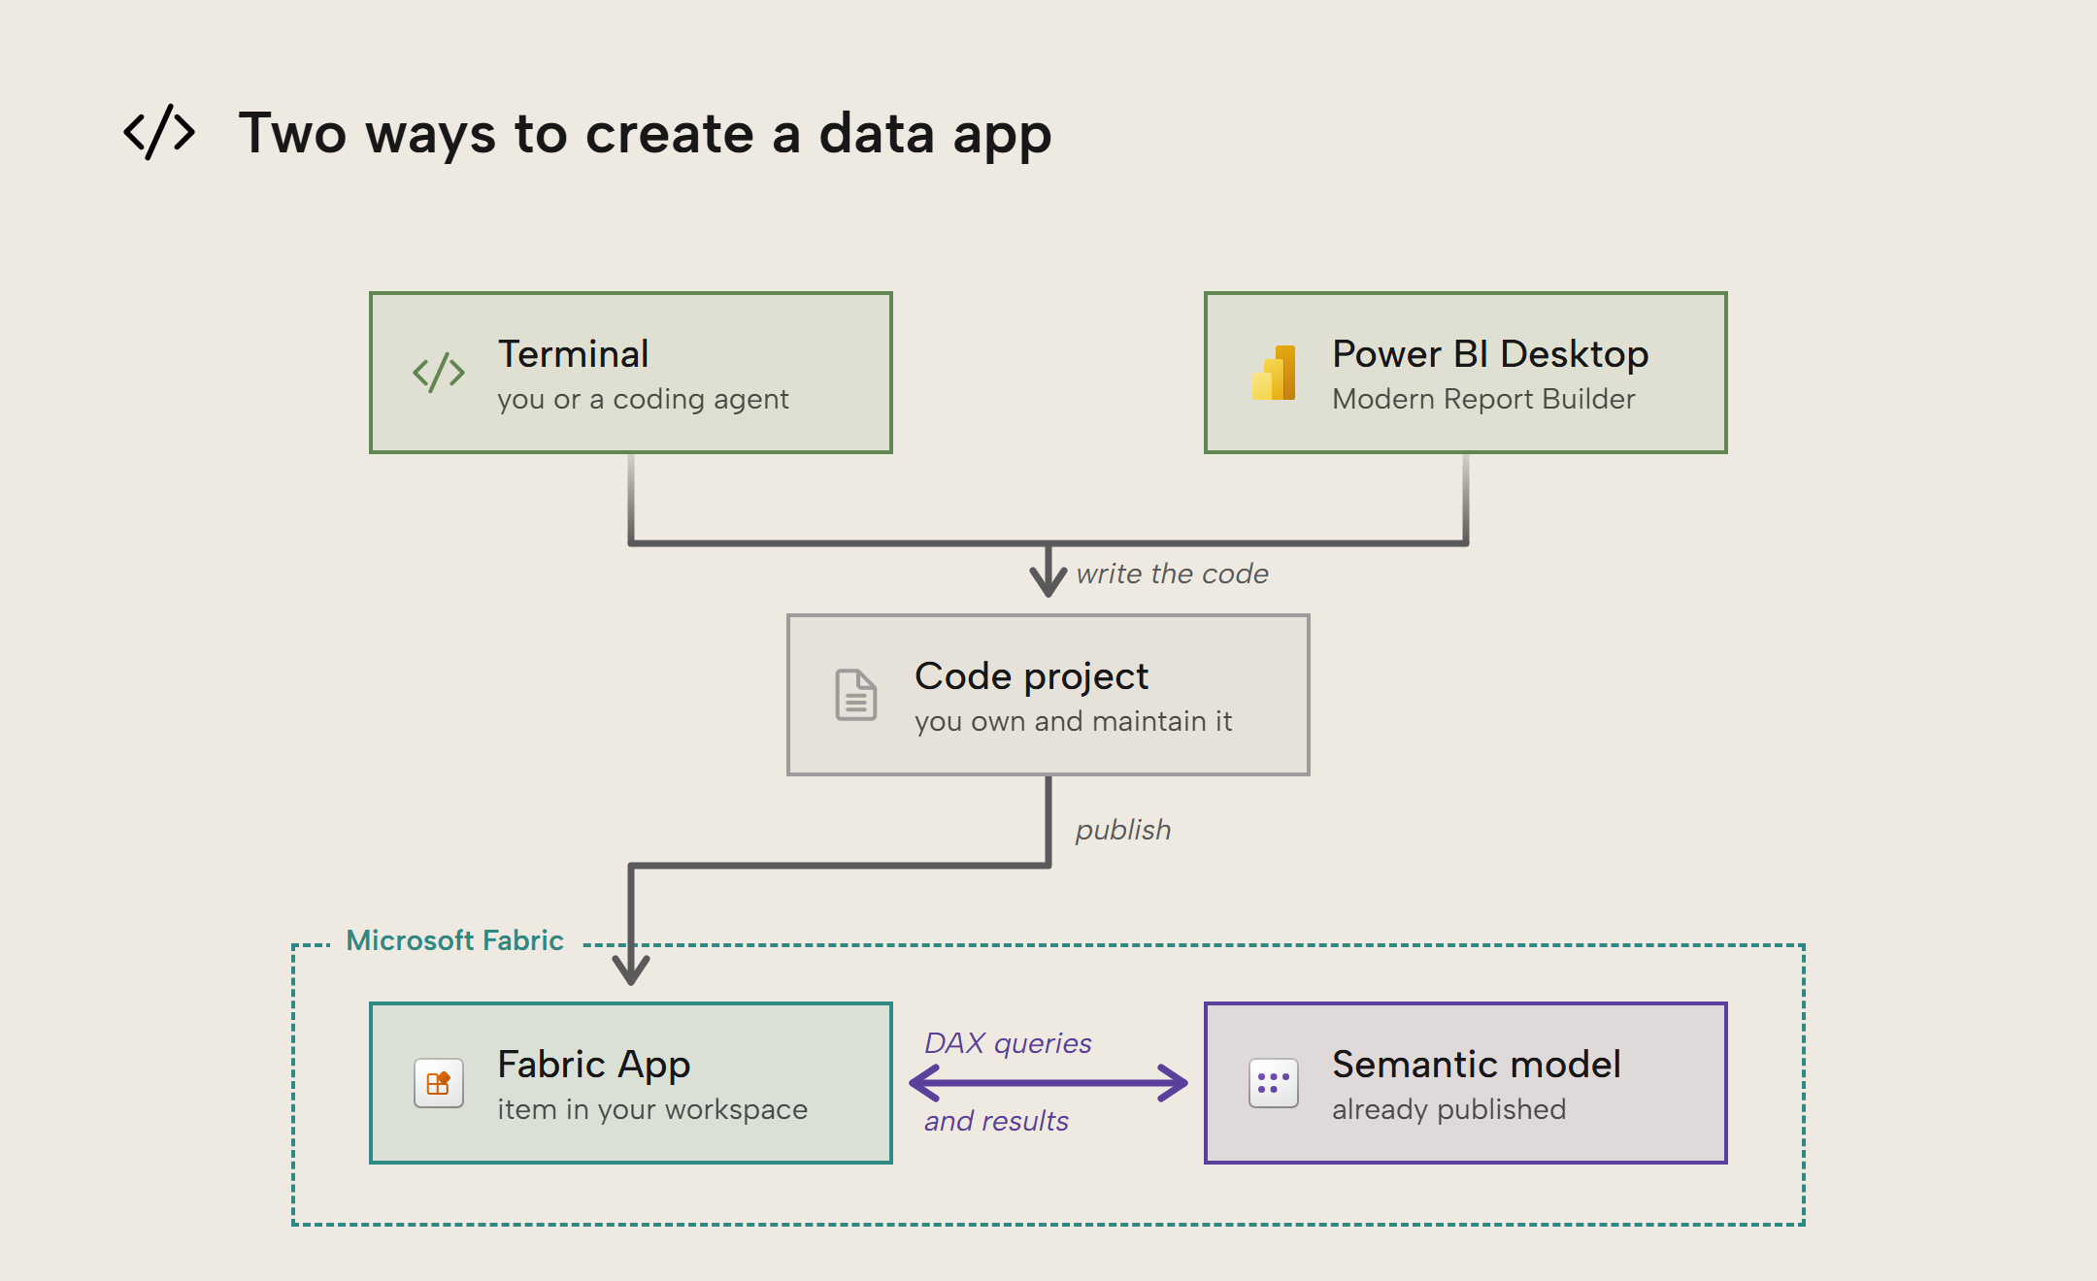Click the orange Fabric App icon

point(439,1083)
